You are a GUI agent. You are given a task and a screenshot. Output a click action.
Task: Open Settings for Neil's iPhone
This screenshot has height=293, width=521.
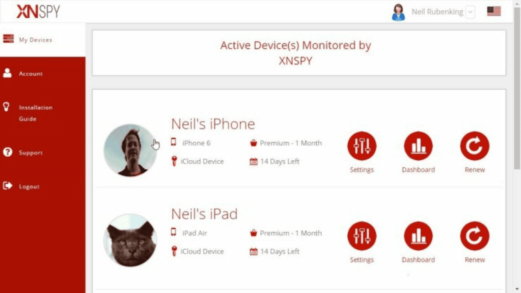click(362, 146)
